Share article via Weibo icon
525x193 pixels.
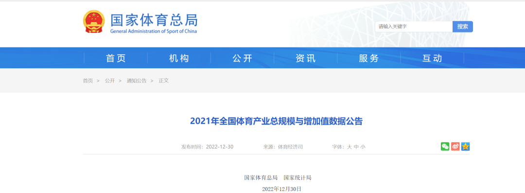pyautogui.click(x=455, y=146)
